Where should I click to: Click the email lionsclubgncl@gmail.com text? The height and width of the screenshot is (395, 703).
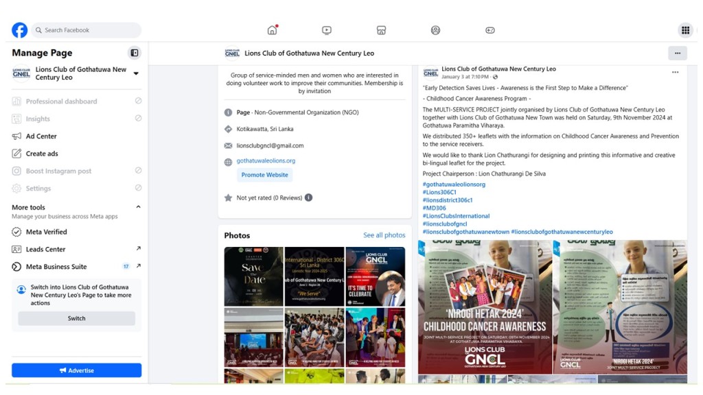coord(270,145)
